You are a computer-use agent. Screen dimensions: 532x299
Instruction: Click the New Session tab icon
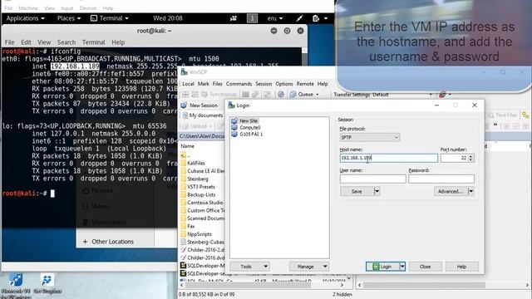pyautogui.click(x=184, y=105)
